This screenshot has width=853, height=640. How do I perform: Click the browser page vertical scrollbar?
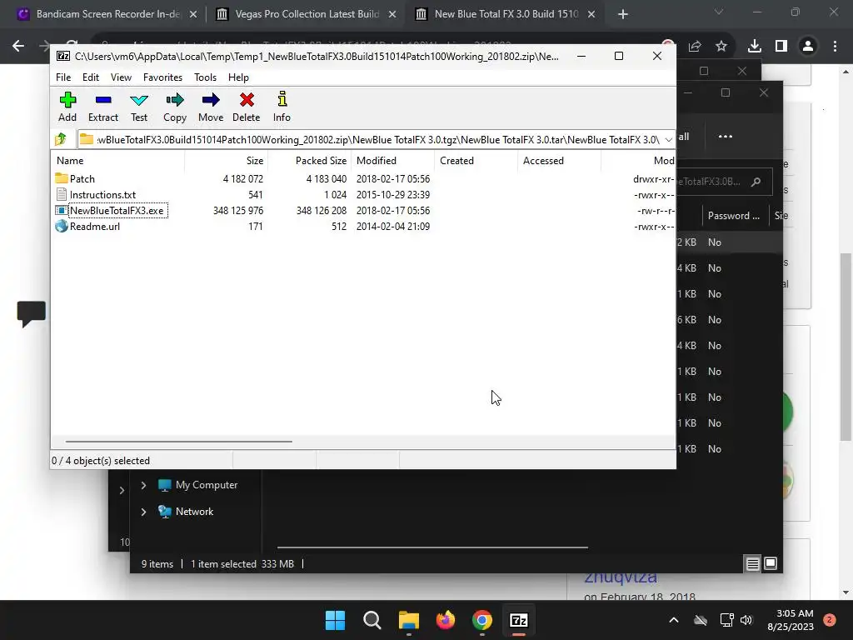tap(846, 347)
